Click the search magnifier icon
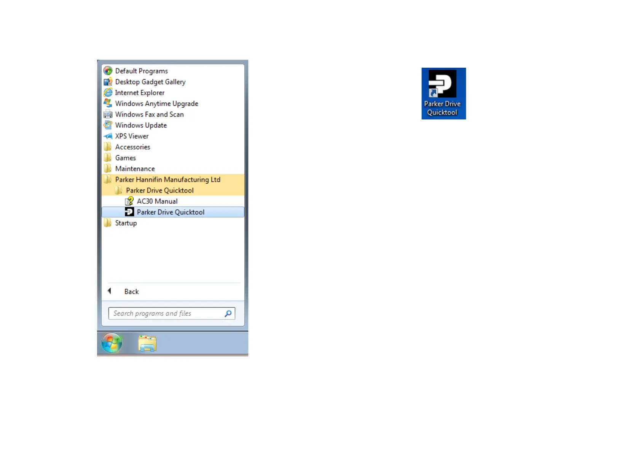 tap(228, 313)
